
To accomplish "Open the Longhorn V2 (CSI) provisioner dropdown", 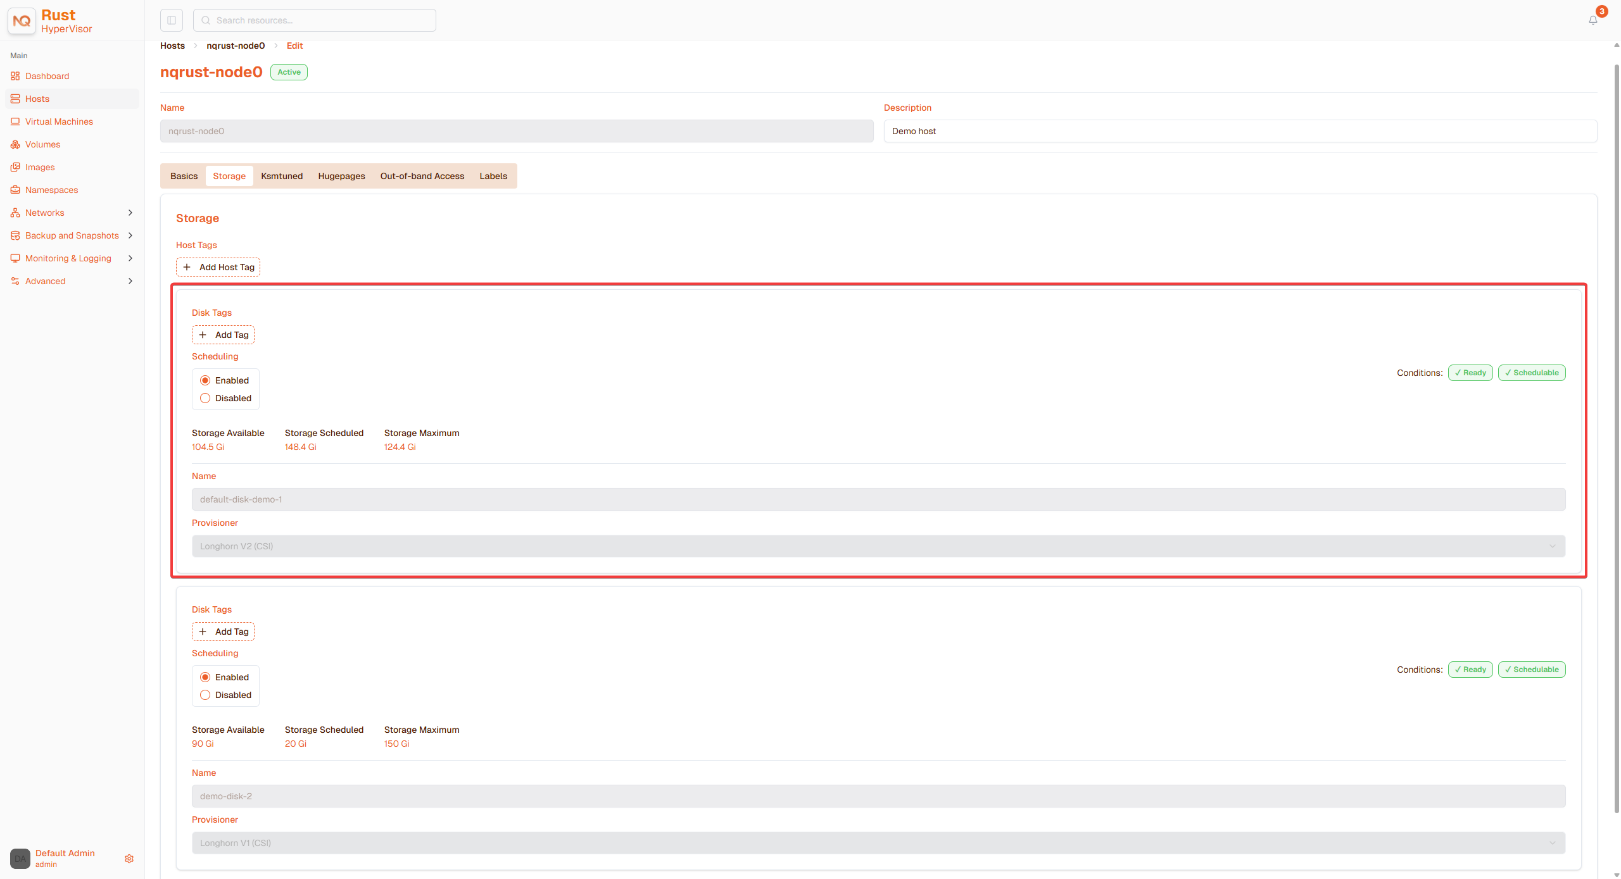I will (x=878, y=546).
